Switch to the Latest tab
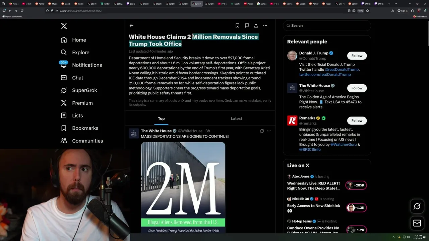Image resolution: width=429 pixels, height=241 pixels. click(x=236, y=118)
